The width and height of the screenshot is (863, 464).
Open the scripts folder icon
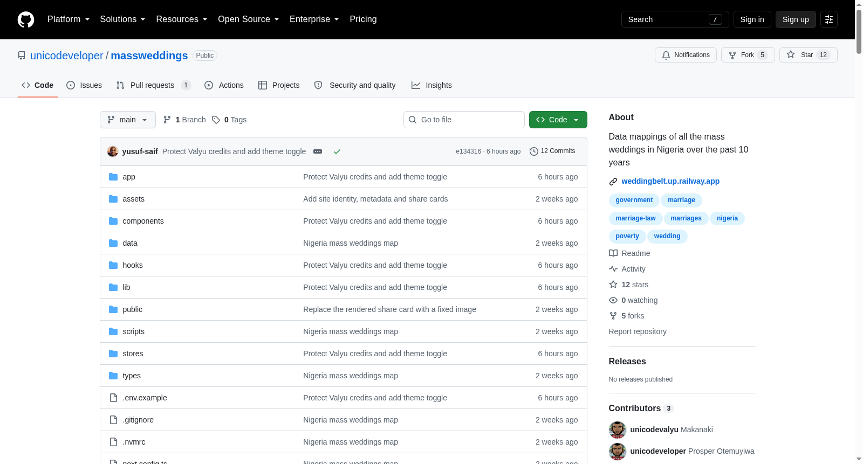(x=113, y=331)
